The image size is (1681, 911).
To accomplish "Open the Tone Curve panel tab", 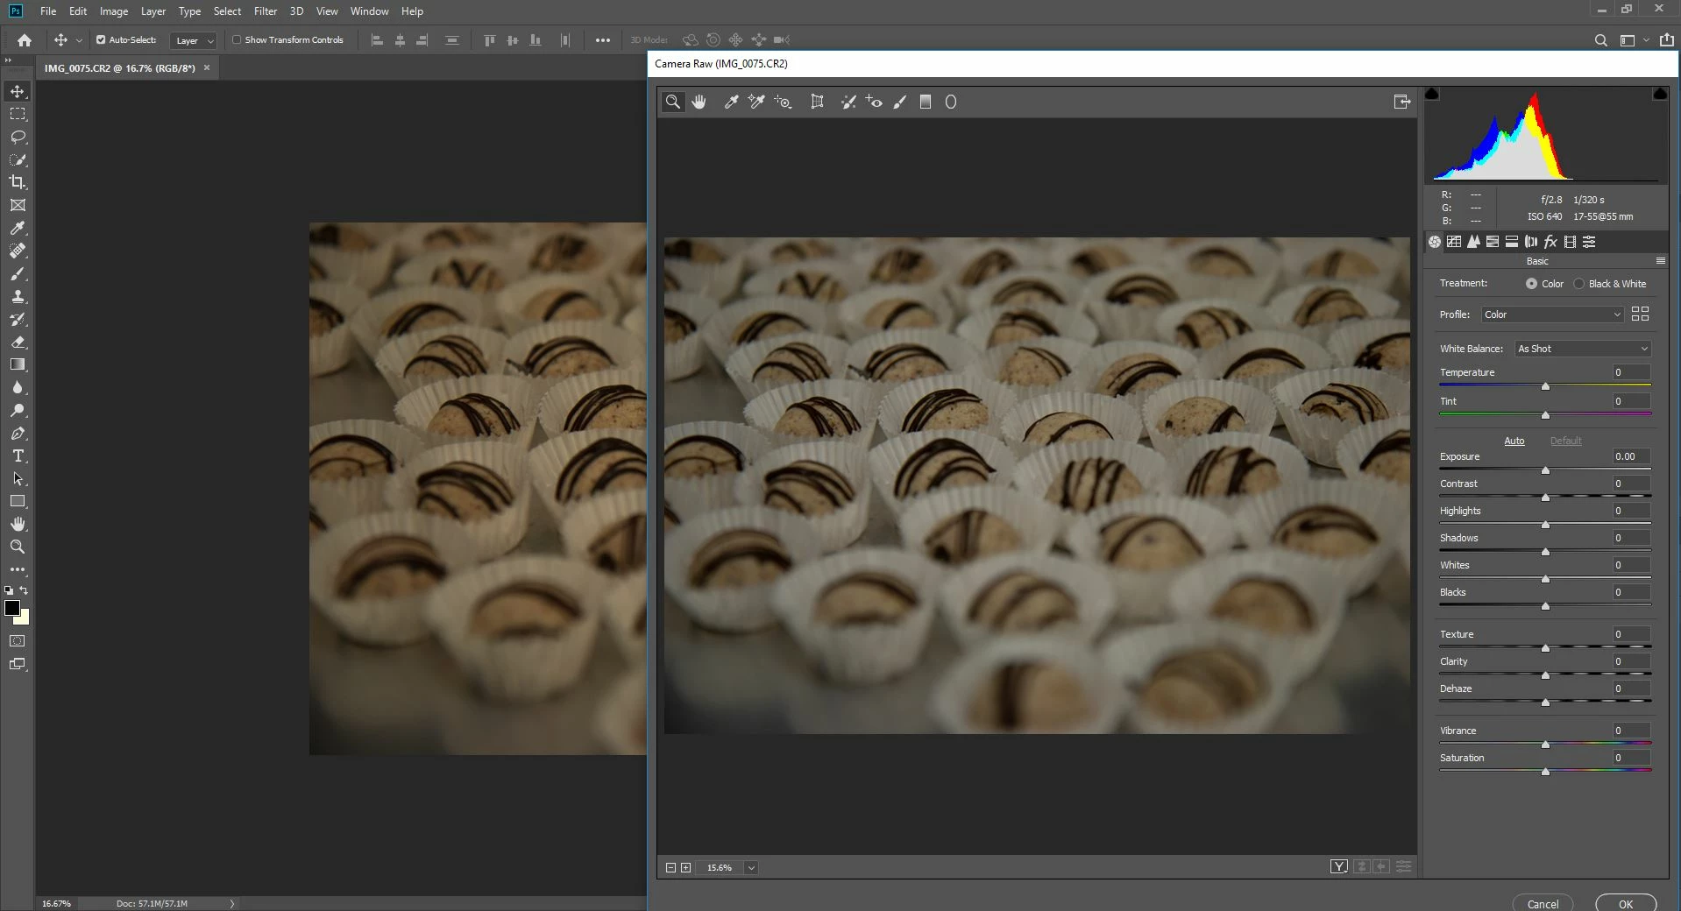I will coord(1454,242).
